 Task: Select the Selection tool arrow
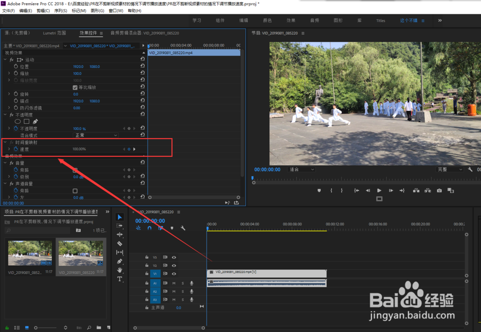(x=120, y=217)
